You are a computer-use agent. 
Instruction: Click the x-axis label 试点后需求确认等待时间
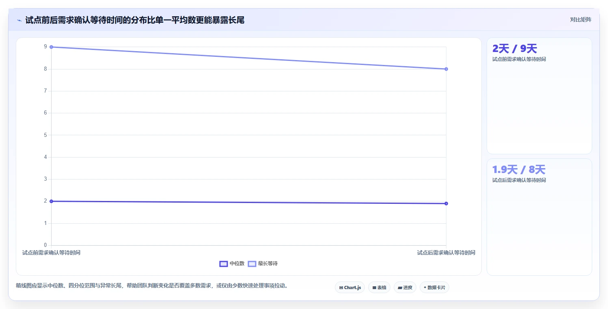click(446, 253)
